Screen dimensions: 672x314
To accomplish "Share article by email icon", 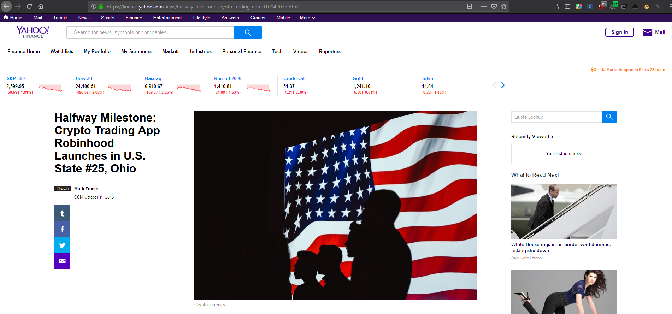I will point(62,261).
